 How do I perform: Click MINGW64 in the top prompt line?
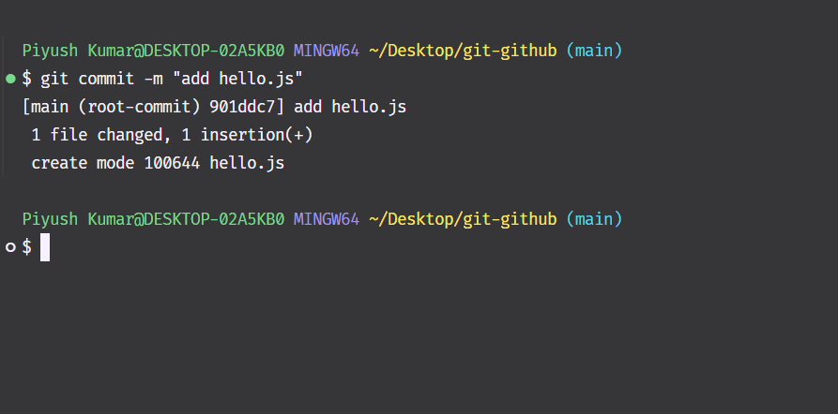pyautogui.click(x=327, y=50)
